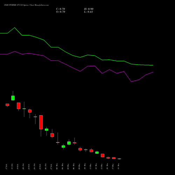Click the high value 'H: 0.90'
The width and height of the screenshot is (175, 175).
[x=89, y=9]
